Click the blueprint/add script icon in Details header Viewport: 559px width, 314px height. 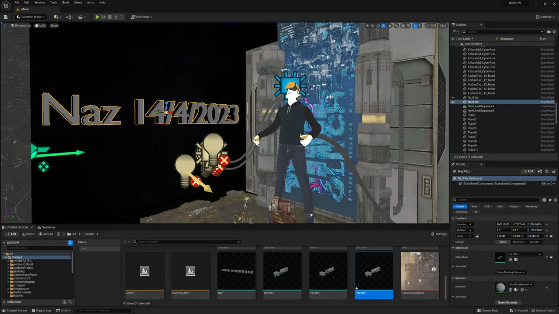[540, 171]
